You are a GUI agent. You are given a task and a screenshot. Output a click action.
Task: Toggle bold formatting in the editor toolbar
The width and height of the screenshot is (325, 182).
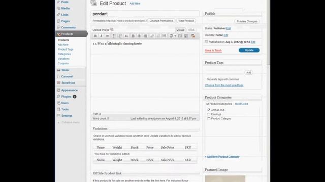click(x=95, y=36)
